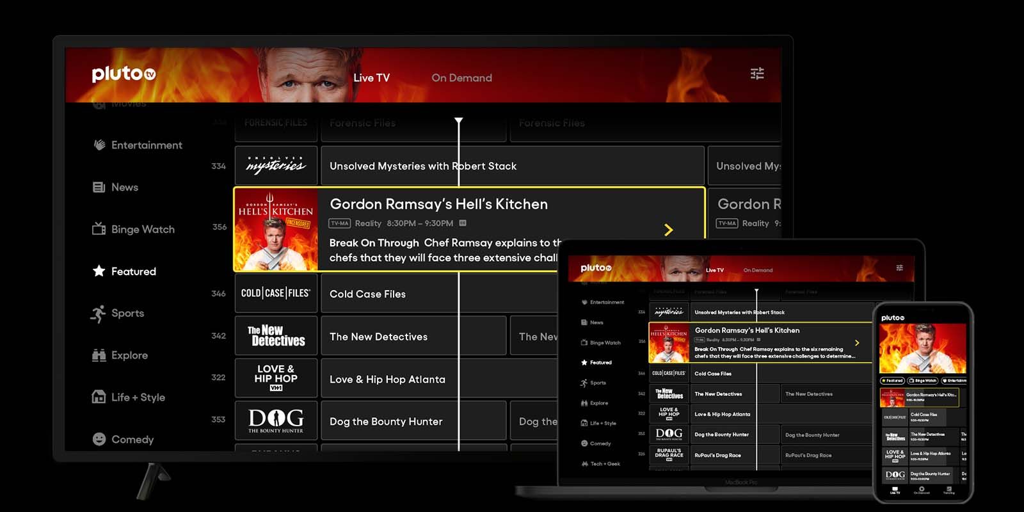Select Featured star category on the TV
Image resolution: width=1024 pixels, height=512 pixels.
tap(125, 271)
